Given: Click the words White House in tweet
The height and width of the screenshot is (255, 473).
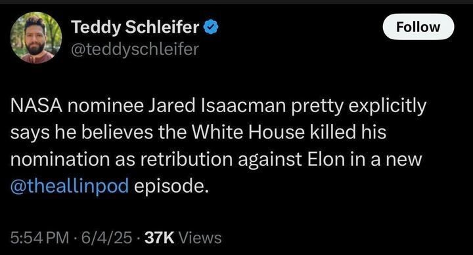Looking at the screenshot, I should pos(248,132).
